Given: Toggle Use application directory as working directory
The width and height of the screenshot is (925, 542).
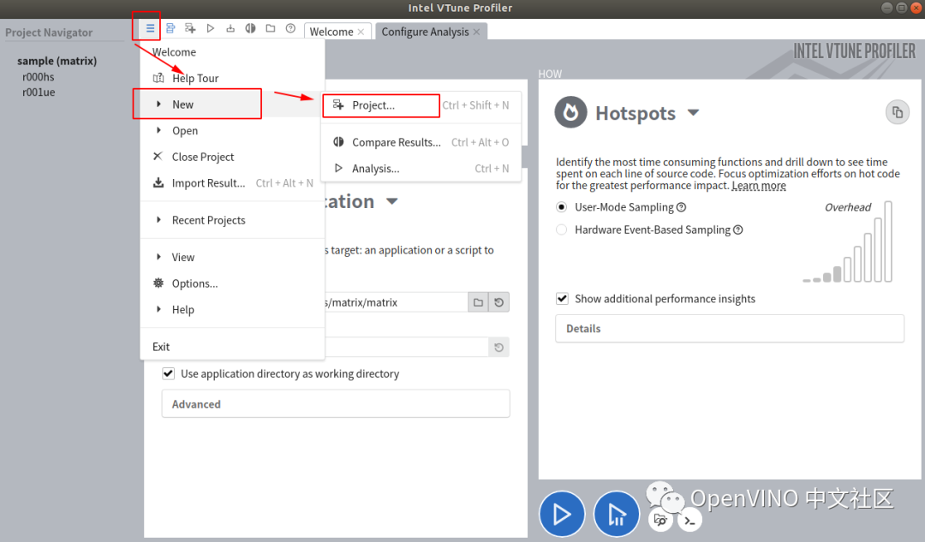Looking at the screenshot, I should 168,373.
